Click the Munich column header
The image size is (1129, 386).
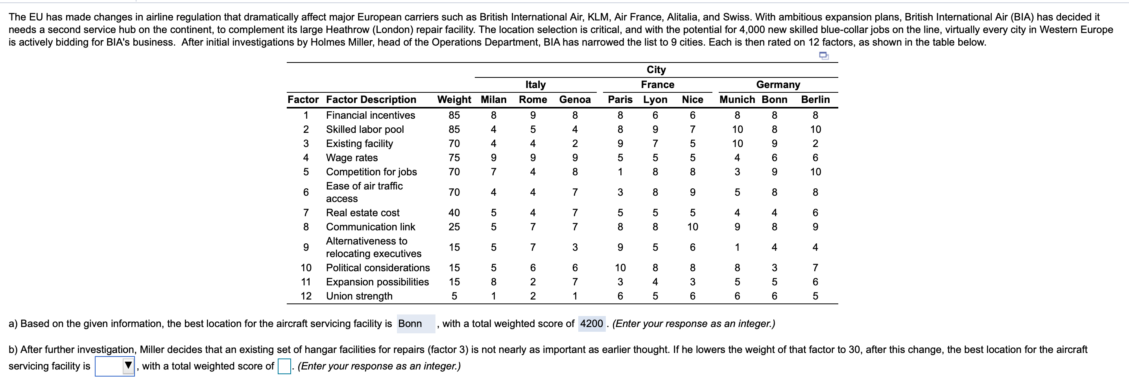pyautogui.click(x=737, y=99)
